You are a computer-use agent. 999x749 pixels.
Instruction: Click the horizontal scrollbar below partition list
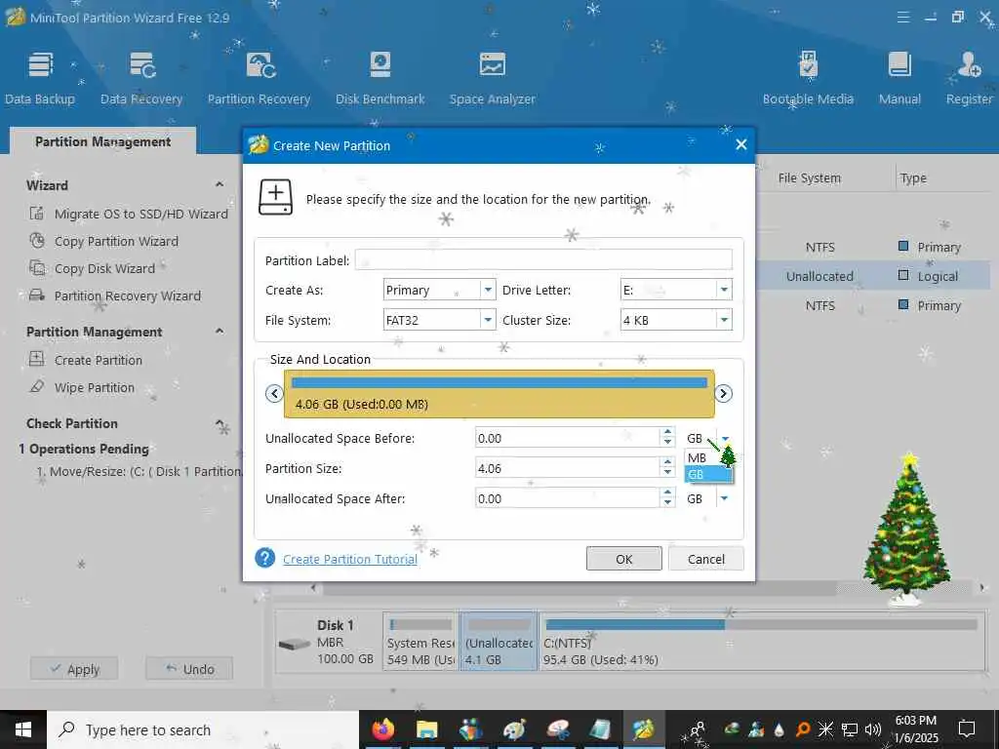click(x=579, y=588)
